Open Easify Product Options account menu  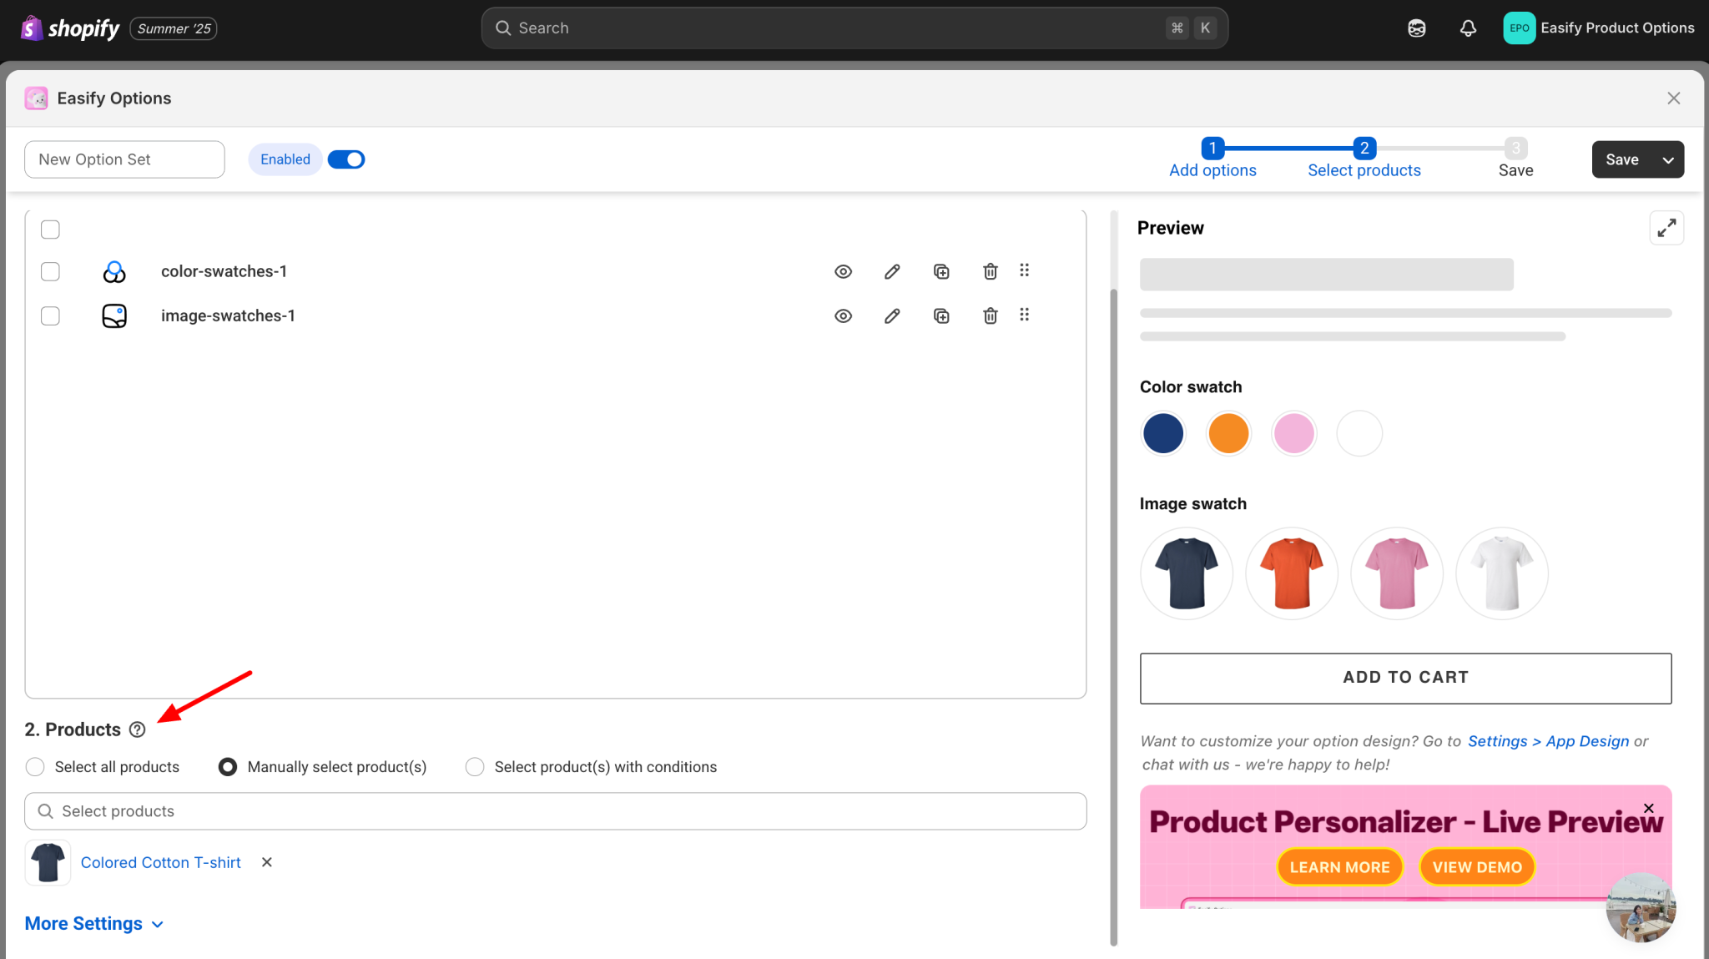click(x=1598, y=28)
